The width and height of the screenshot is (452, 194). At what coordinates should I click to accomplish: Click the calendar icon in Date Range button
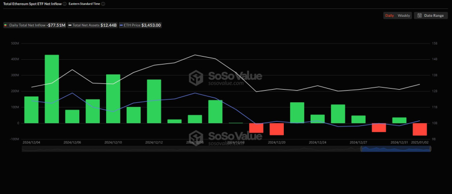click(420, 16)
